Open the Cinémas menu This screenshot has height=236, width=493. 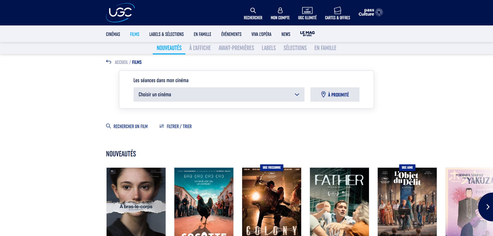[113, 34]
